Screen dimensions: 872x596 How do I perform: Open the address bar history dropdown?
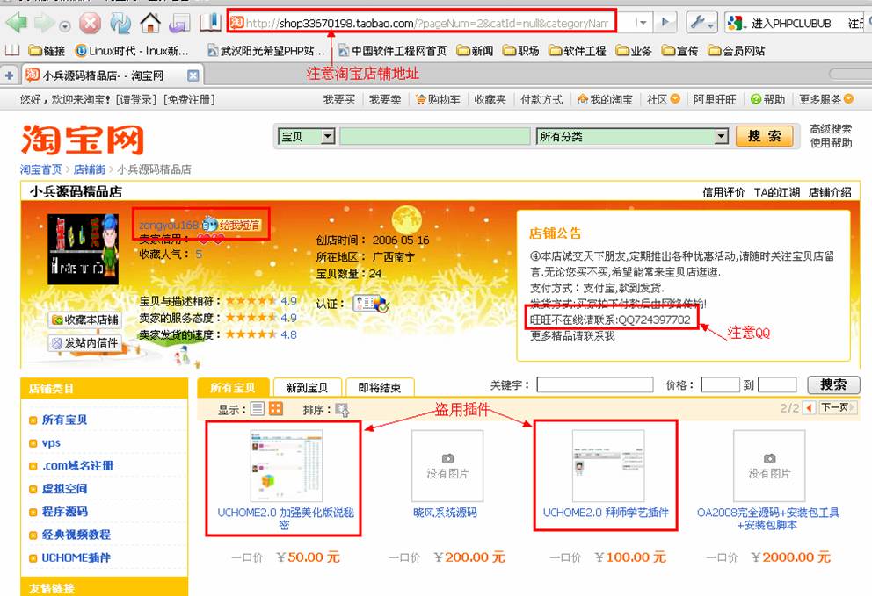[642, 23]
